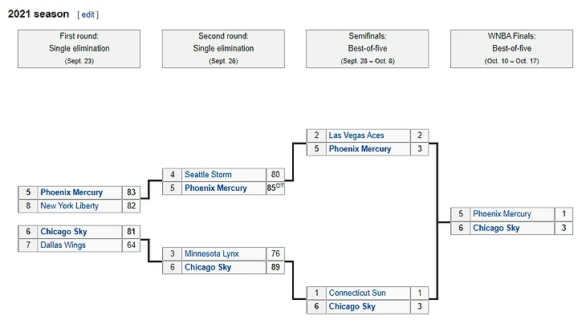Viewport: 586px width, 324px height.
Task: Click the First round header box
Action: 79,48
